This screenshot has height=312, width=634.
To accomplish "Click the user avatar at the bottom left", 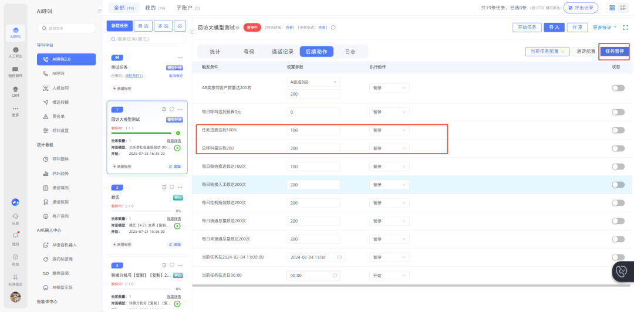I will click(15, 297).
